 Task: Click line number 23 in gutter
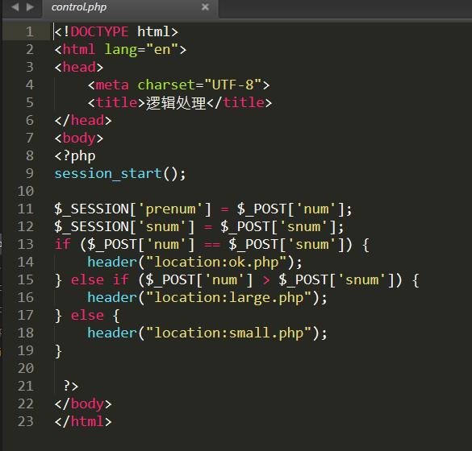[26, 421]
